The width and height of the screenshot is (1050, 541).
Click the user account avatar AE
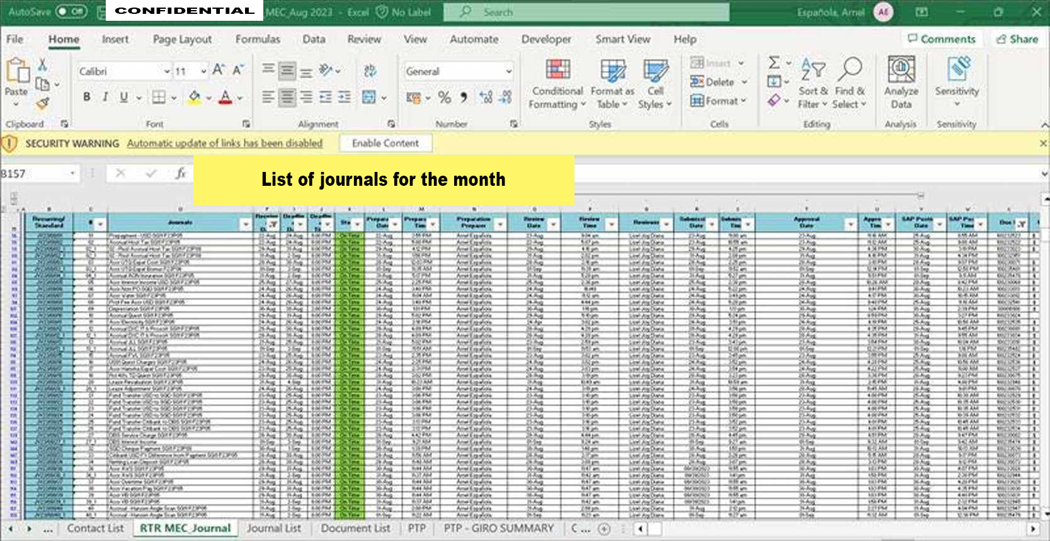(x=884, y=12)
